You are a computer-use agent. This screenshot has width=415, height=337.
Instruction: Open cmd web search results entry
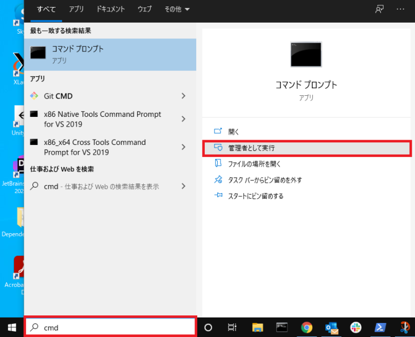click(110, 186)
